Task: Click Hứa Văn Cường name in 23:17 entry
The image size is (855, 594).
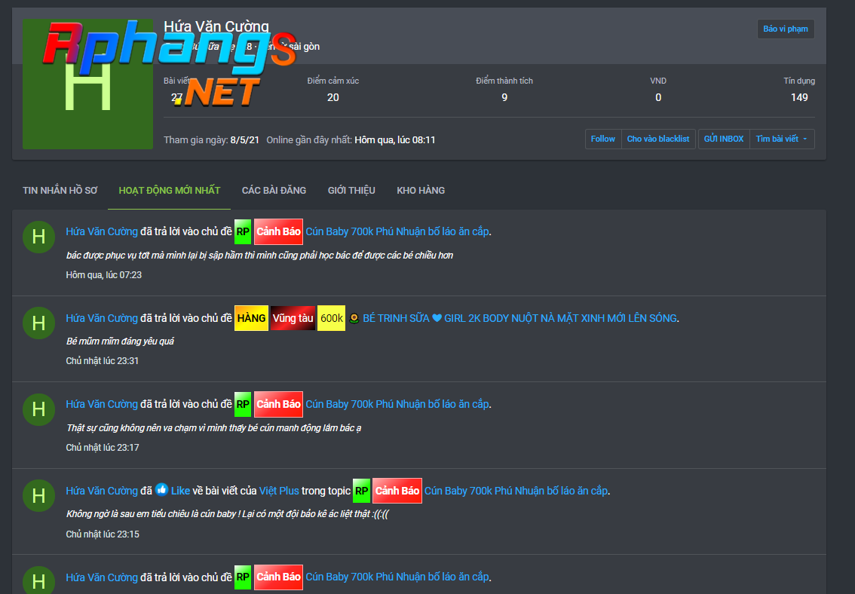Action: pos(102,404)
